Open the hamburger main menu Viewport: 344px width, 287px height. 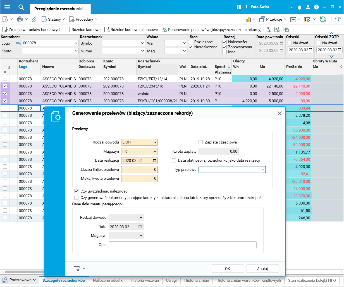point(7,7)
